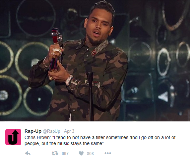The image size is (190, 163).
Task: Open the three-dot more options menu
Action: click(108, 153)
